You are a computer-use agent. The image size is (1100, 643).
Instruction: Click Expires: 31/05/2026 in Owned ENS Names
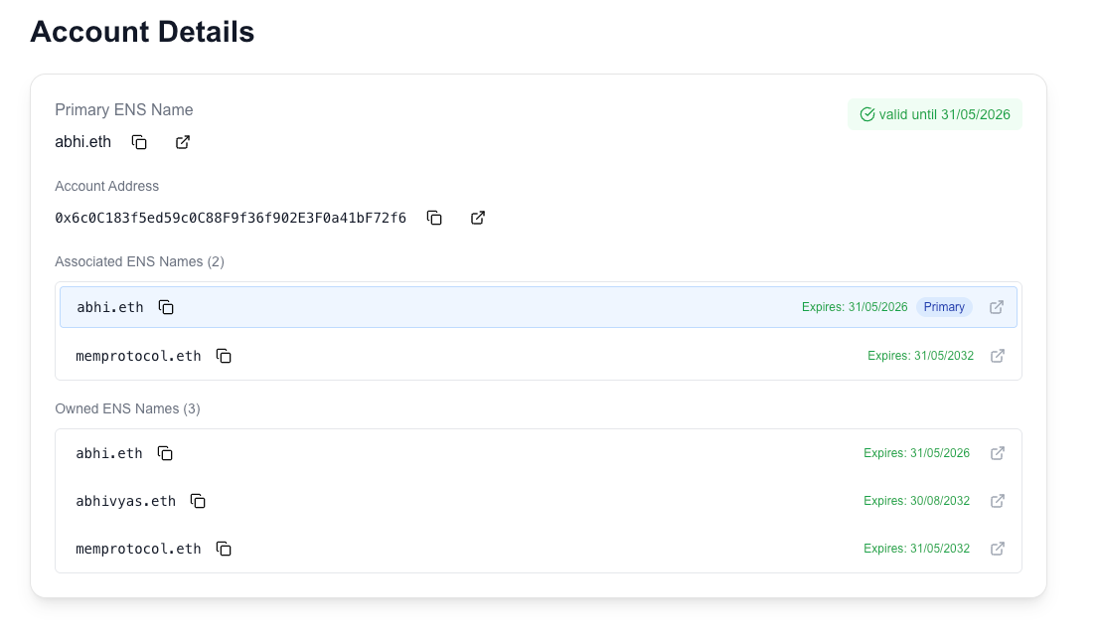pos(916,453)
